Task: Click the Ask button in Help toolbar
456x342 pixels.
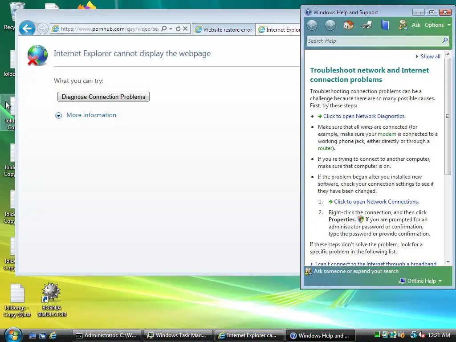Action: (x=416, y=25)
